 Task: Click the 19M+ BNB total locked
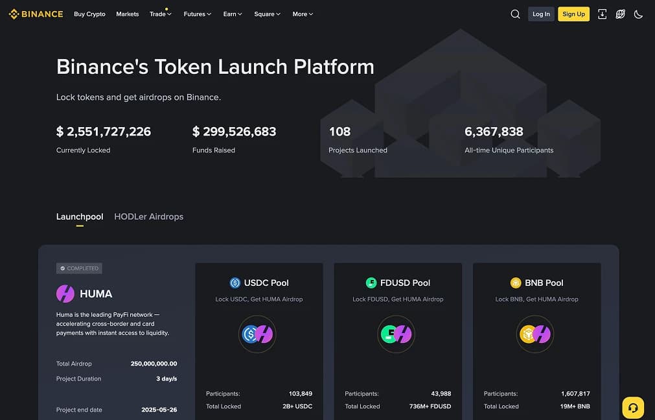pyautogui.click(x=575, y=406)
